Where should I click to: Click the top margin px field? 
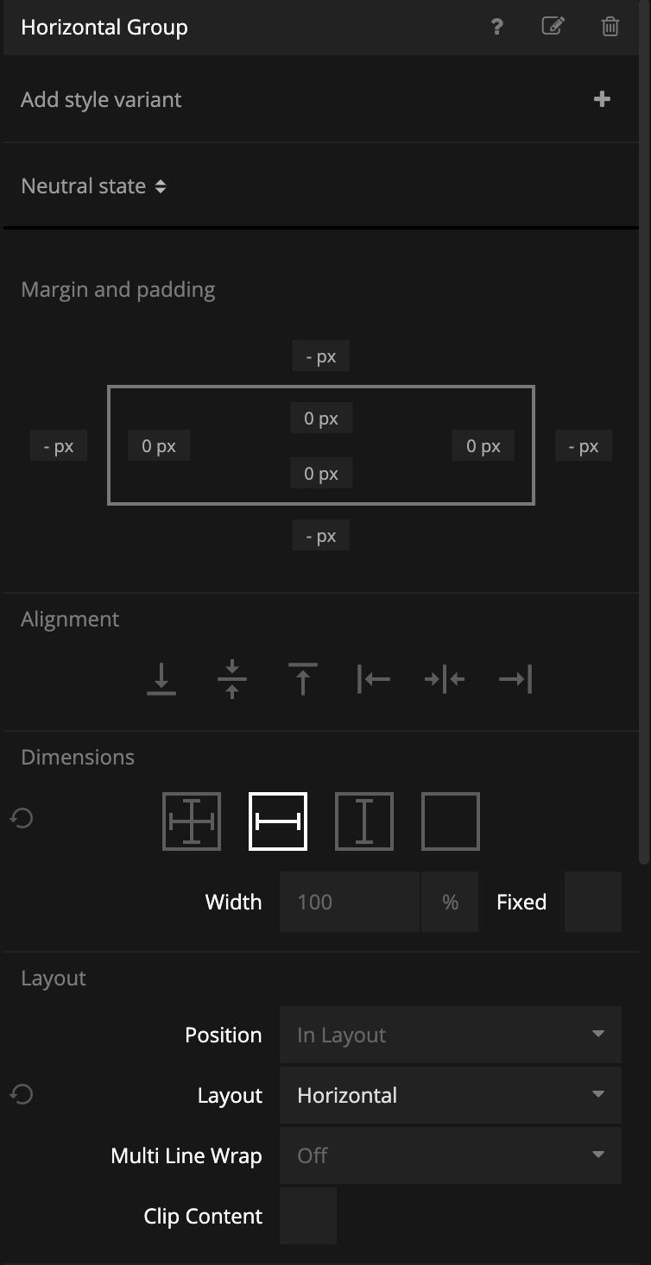tap(320, 356)
